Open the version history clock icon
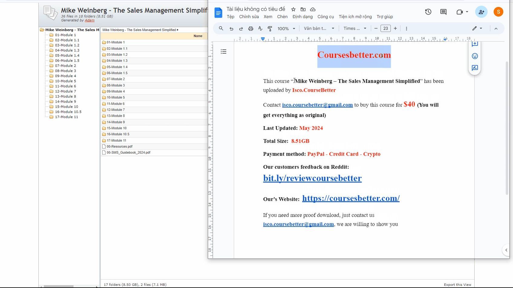 click(428, 12)
